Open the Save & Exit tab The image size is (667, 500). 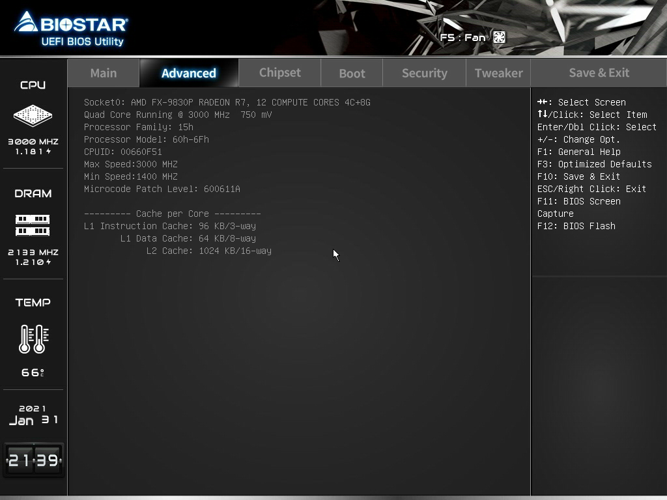point(599,73)
